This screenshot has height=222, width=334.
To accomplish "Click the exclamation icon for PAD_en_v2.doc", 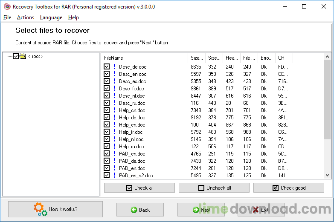I will (x=114, y=175).
